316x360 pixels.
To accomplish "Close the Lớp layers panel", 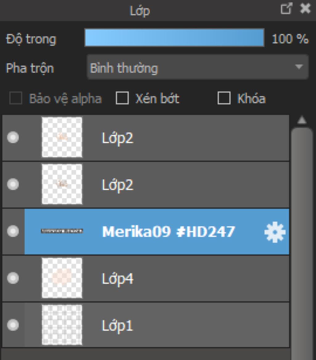I will (x=305, y=9).
